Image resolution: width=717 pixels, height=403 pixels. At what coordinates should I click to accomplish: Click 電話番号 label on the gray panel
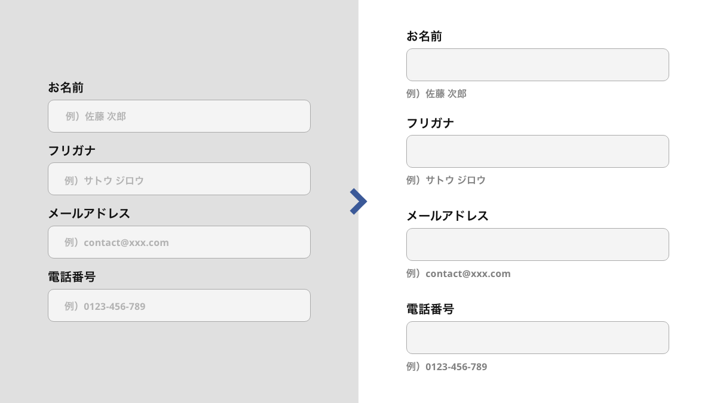[72, 277]
